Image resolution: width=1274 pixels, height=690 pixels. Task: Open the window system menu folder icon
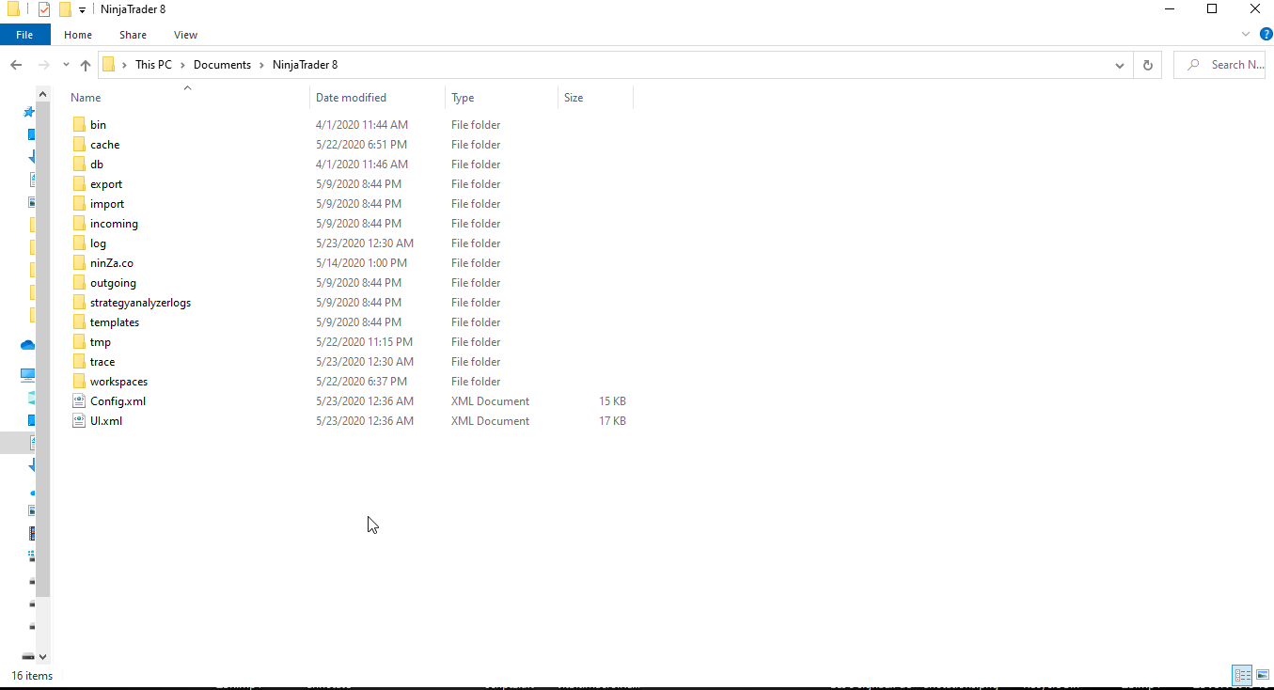[x=11, y=9]
